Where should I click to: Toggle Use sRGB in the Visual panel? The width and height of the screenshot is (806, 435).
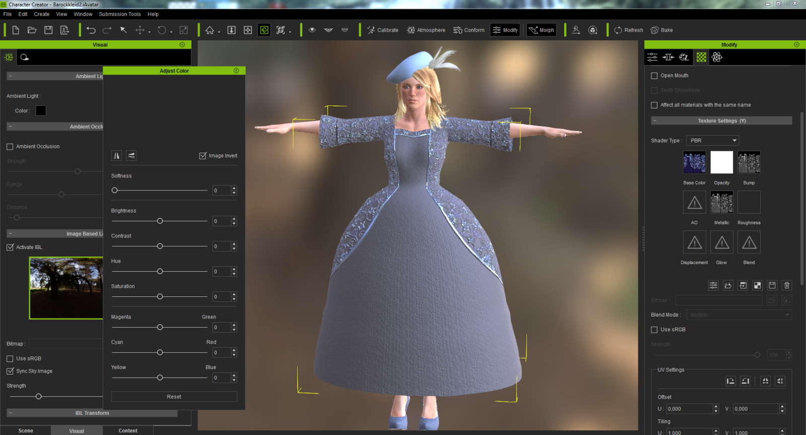10,359
